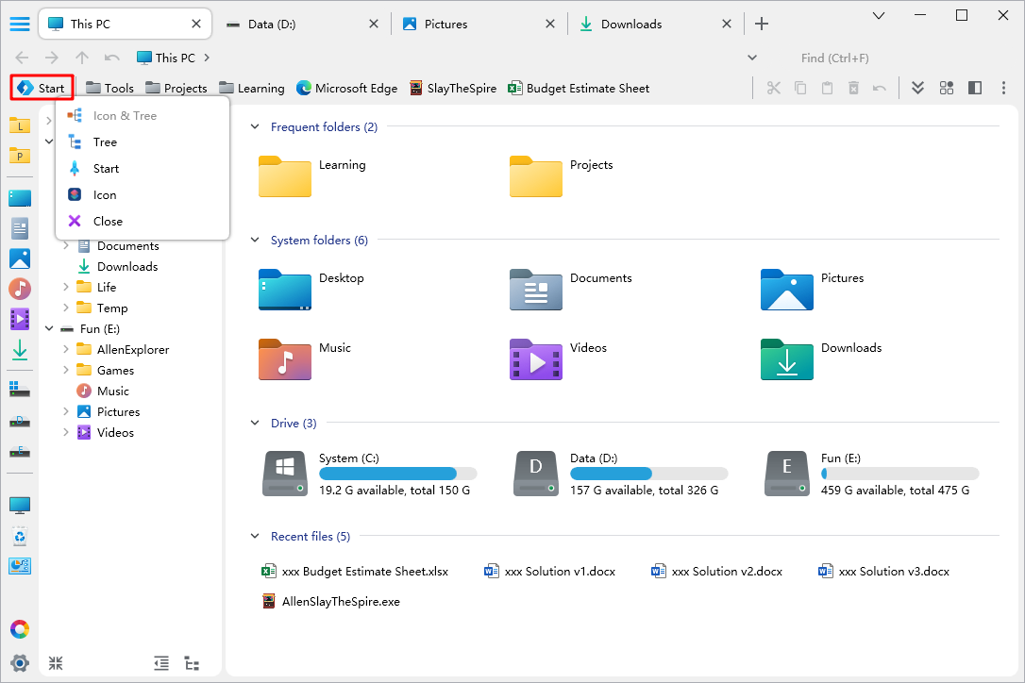Open settings via the gear icon
The height and width of the screenshot is (683, 1025).
click(20, 662)
